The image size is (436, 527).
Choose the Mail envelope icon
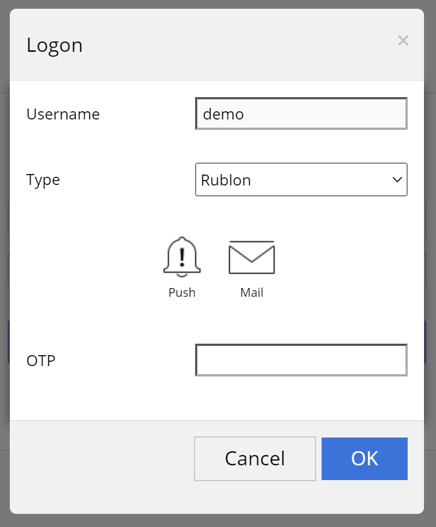(251, 258)
